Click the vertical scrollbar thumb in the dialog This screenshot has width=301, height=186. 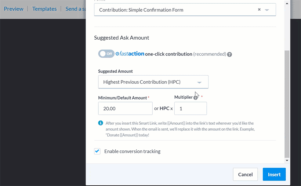287,104
